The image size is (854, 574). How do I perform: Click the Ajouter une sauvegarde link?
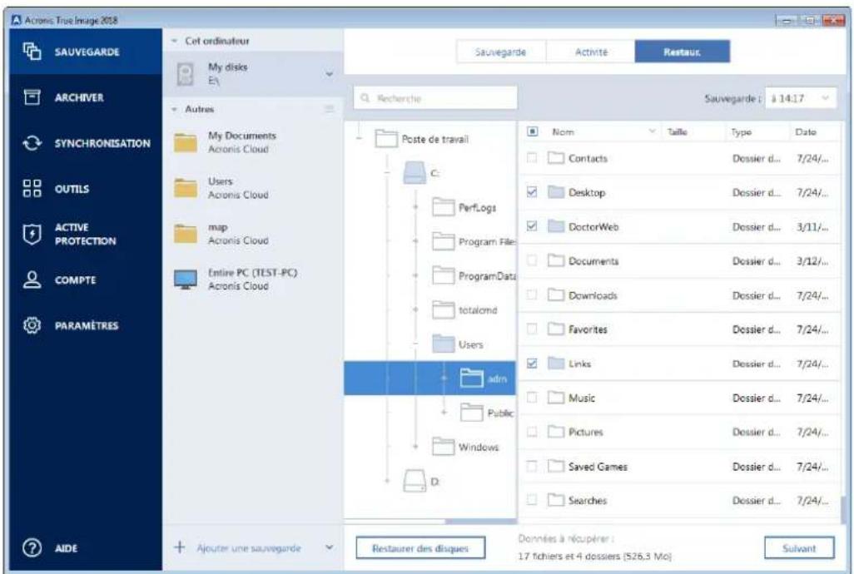pyautogui.click(x=249, y=548)
